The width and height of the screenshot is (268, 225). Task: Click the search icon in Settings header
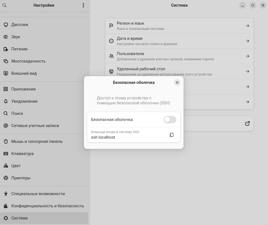[4, 5]
